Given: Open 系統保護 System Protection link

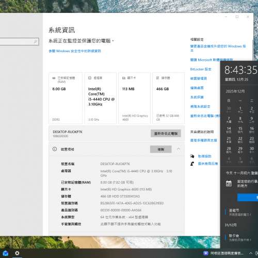Looking at the screenshot, I should 197,97.
